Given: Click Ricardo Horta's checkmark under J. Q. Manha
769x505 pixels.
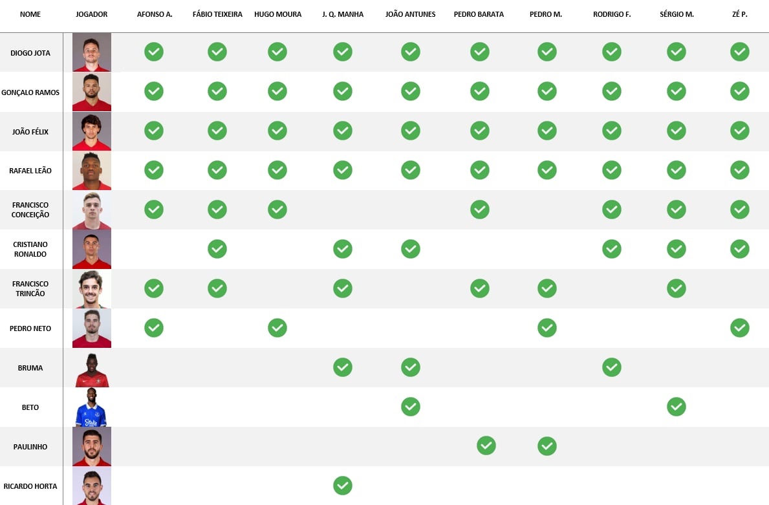Looking at the screenshot, I should coord(342,486).
